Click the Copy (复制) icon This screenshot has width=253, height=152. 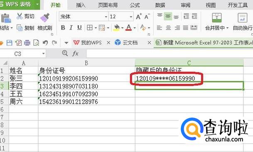tap(20, 28)
